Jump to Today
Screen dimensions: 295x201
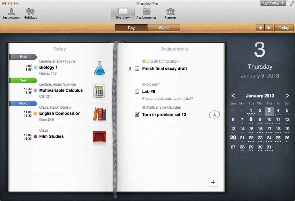point(284,28)
